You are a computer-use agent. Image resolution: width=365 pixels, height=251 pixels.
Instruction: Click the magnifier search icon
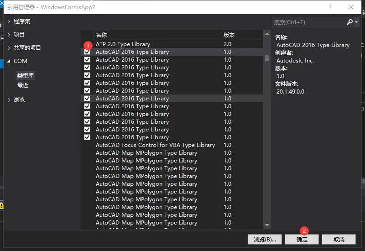(x=349, y=22)
